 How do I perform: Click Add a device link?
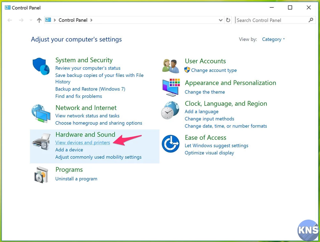69,150
